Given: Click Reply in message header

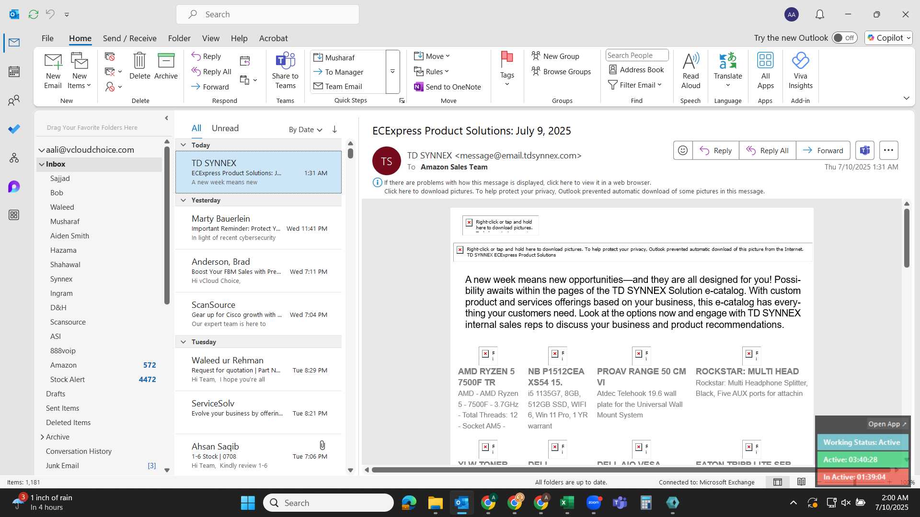Looking at the screenshot, I should (x=715, y=150).
